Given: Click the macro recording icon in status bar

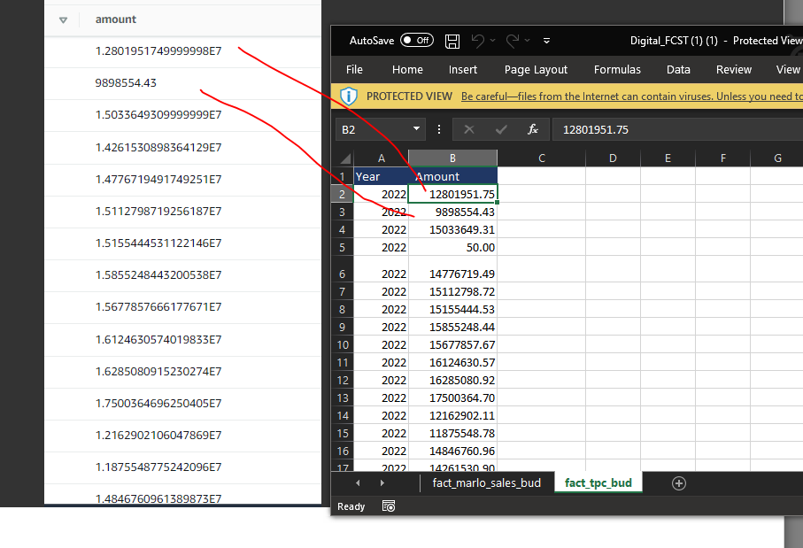Looking at the screenshot, I should tap(388, 506).
